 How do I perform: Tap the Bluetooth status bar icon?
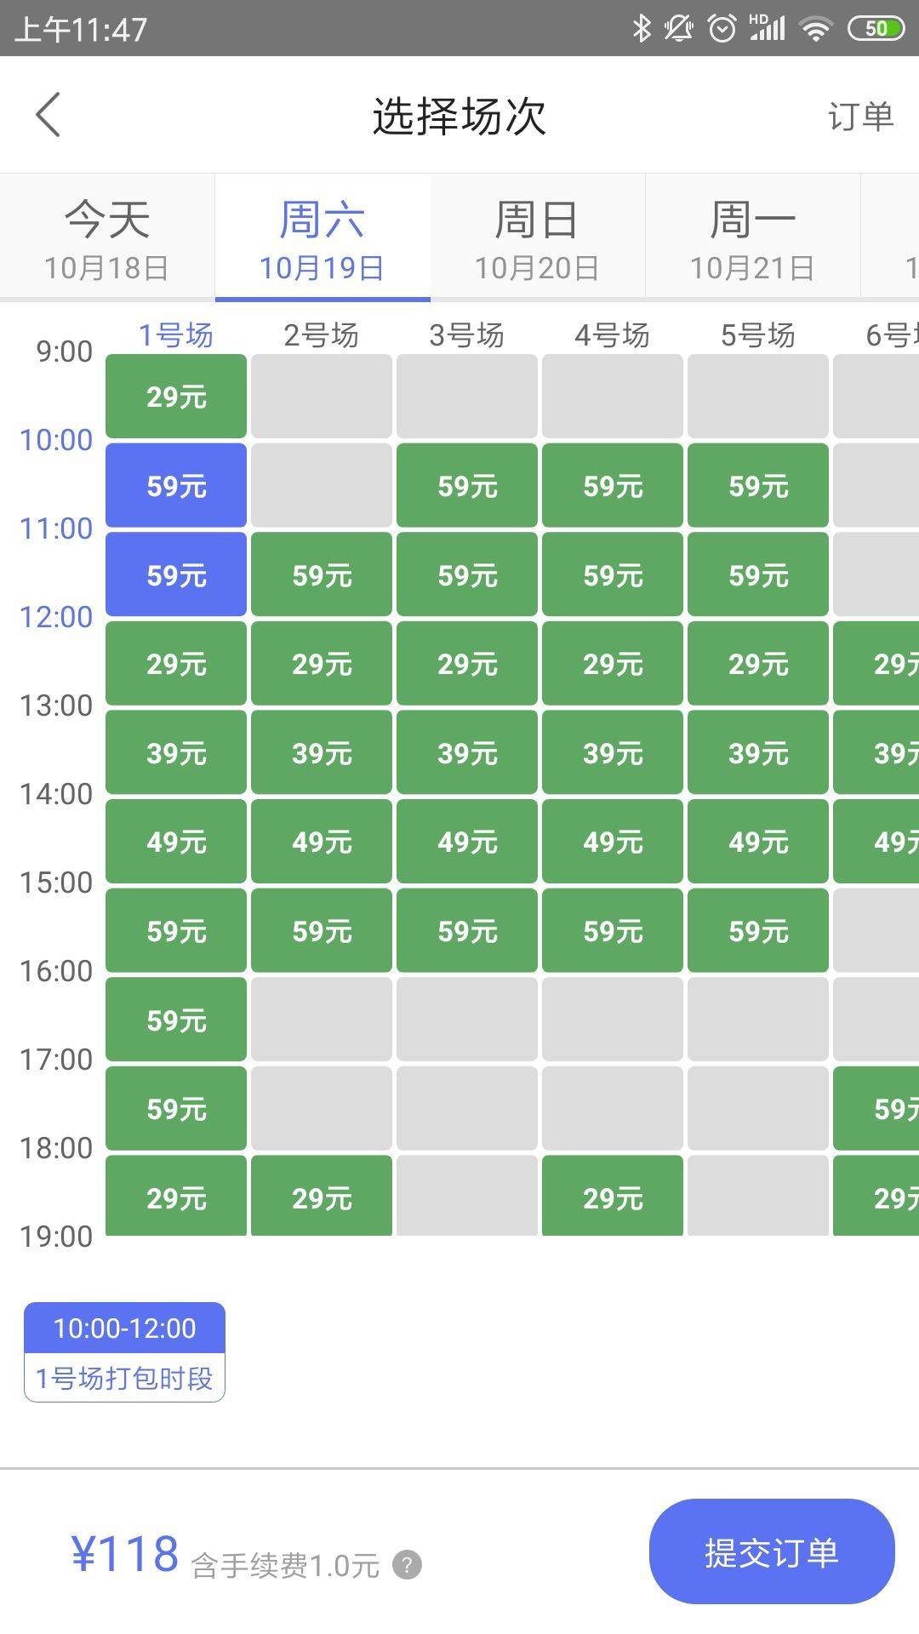click(642, 29)
